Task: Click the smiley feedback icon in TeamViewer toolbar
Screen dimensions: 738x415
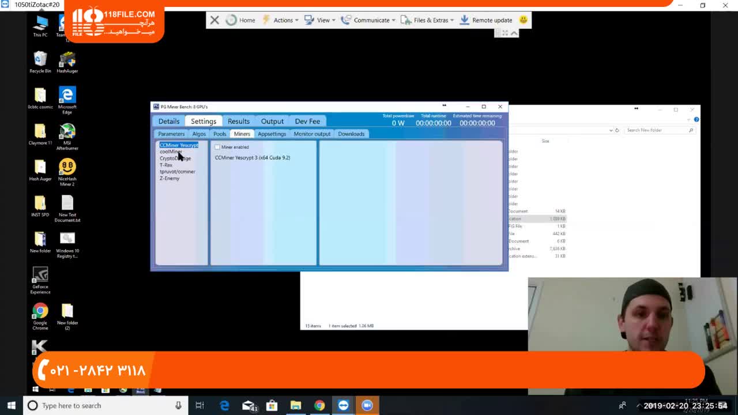Action: 524,20
